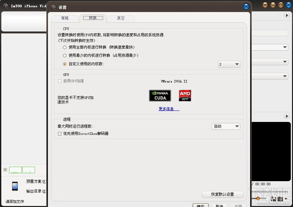293x207 pixels.
Task: Click 取消 to cancel settings
Action: tap(219, 205)
